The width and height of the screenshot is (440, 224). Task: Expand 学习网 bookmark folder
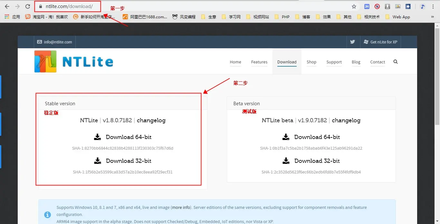(231, 17)
